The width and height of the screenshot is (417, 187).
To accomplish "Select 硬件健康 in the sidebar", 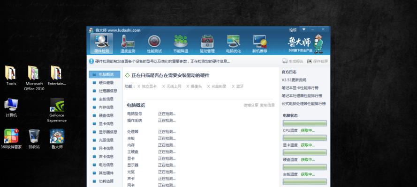I will pos(104,83).
